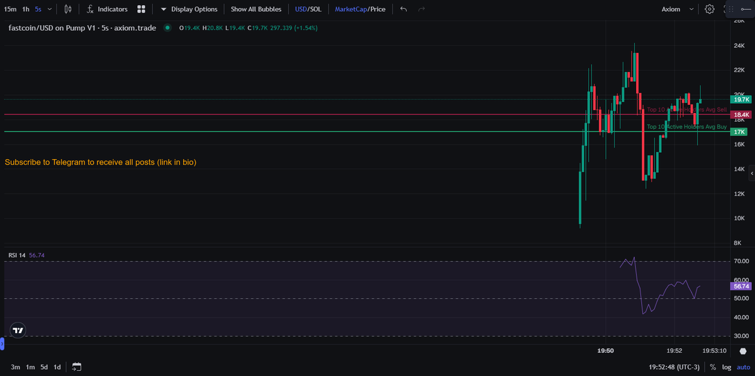The width and height of the screenshot is (755, 376).
Task: Undo the last chart action
Action: pyautogui.click(x=403, y=9)
